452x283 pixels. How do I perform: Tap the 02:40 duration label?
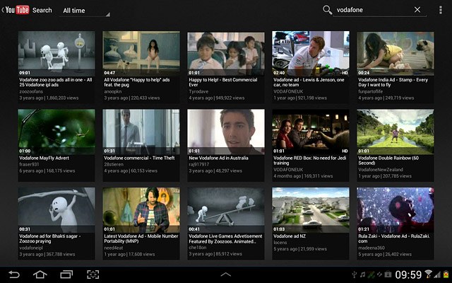[x=279, y=73]
